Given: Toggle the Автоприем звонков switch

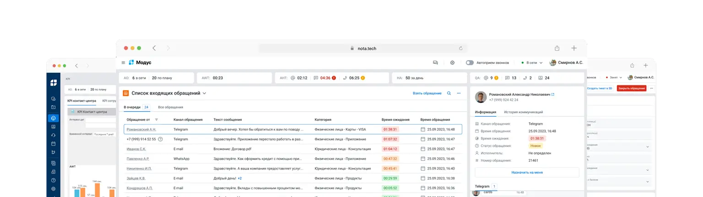Looking at the screenshot, I should click(470, 62).
